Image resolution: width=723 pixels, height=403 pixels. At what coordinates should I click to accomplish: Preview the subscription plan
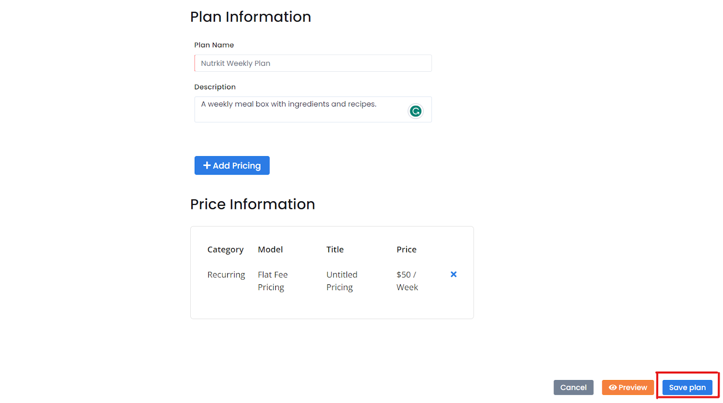pyautogui.click(x=628, y=387)
